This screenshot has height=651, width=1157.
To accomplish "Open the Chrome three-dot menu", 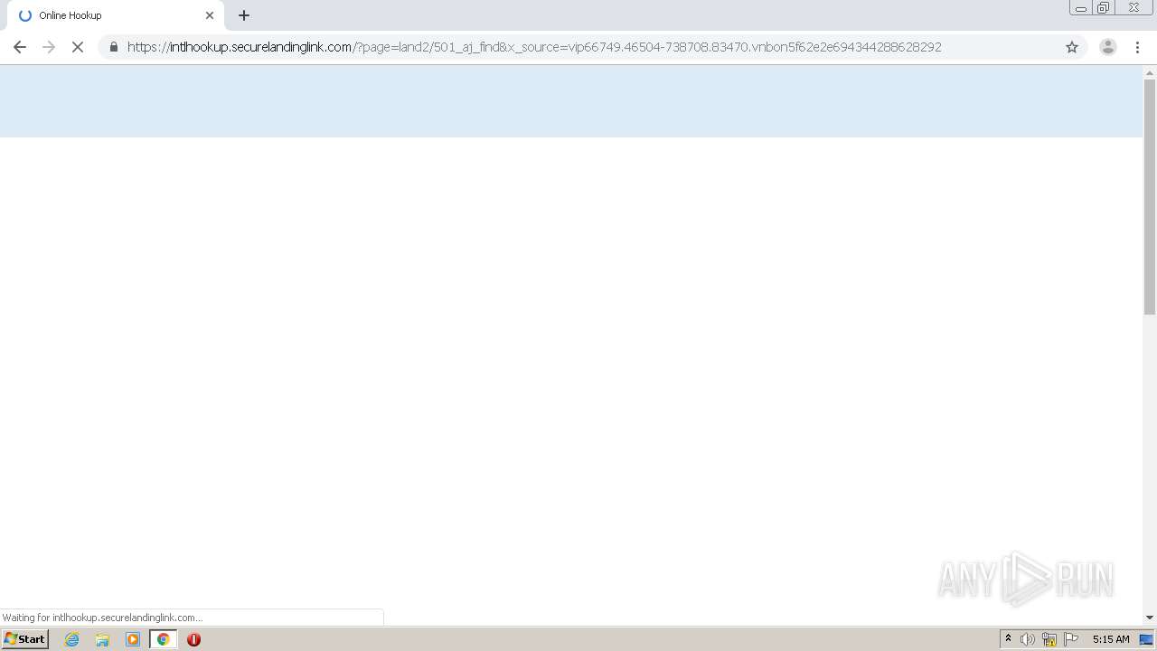I will [x=1138, y=47].
